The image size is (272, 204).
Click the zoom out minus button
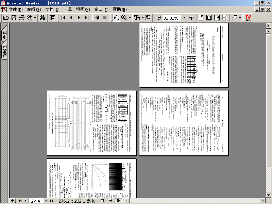(x=158, y=18)
